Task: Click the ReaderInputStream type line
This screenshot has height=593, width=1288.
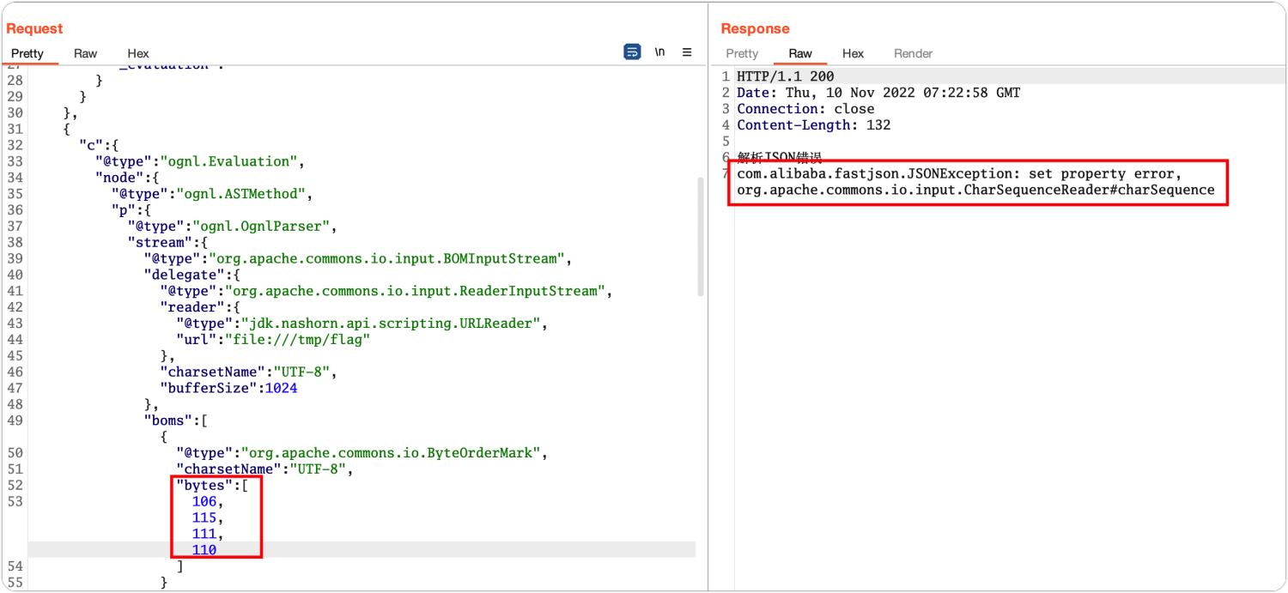Action: tap(386, 291)
